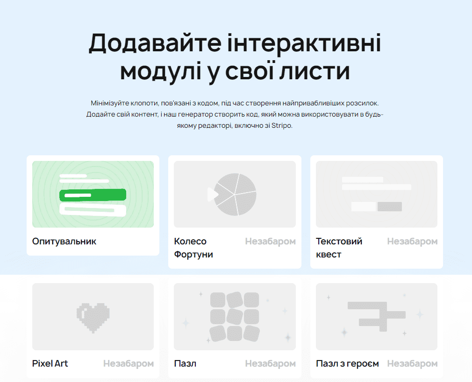
Task: Select the Текстовий квест module illustration
Action: [376, 194]
